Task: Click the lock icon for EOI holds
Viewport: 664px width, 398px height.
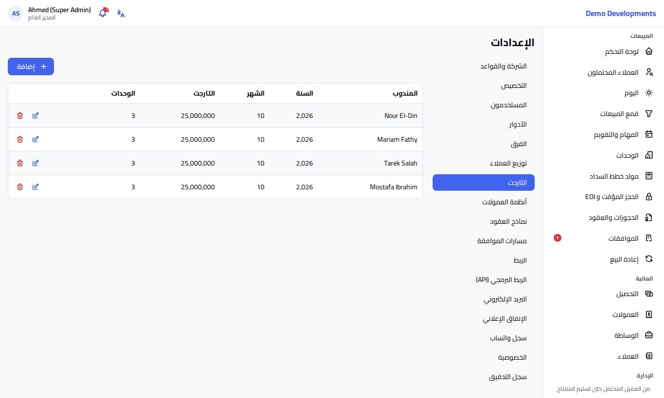Action: coord(648,197)
